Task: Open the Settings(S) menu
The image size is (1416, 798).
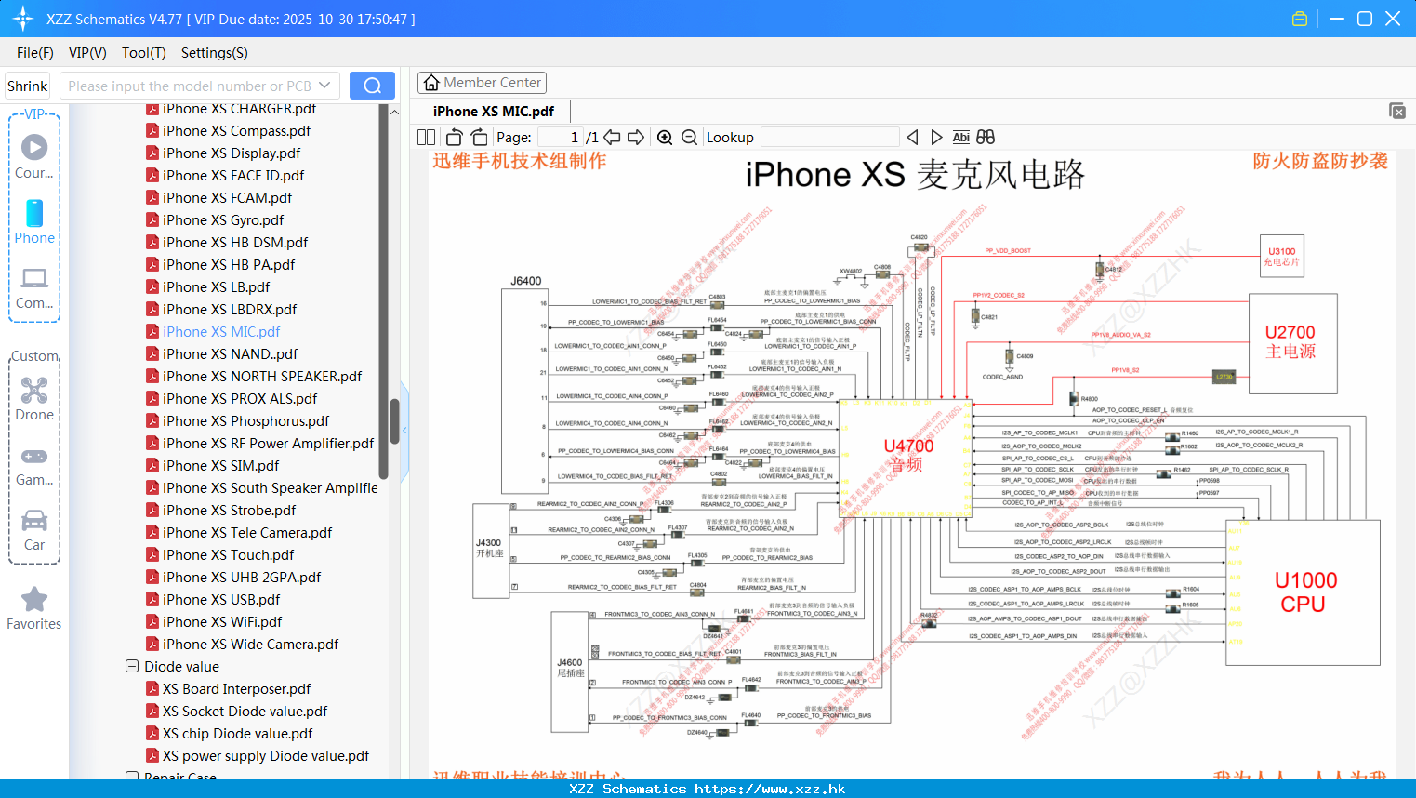Action: (x=215, y=53)
